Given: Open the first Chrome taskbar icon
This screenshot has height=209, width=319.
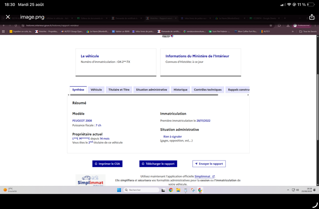Looking at the screenshot, I should pyautogui.click(x=171, y=190).
